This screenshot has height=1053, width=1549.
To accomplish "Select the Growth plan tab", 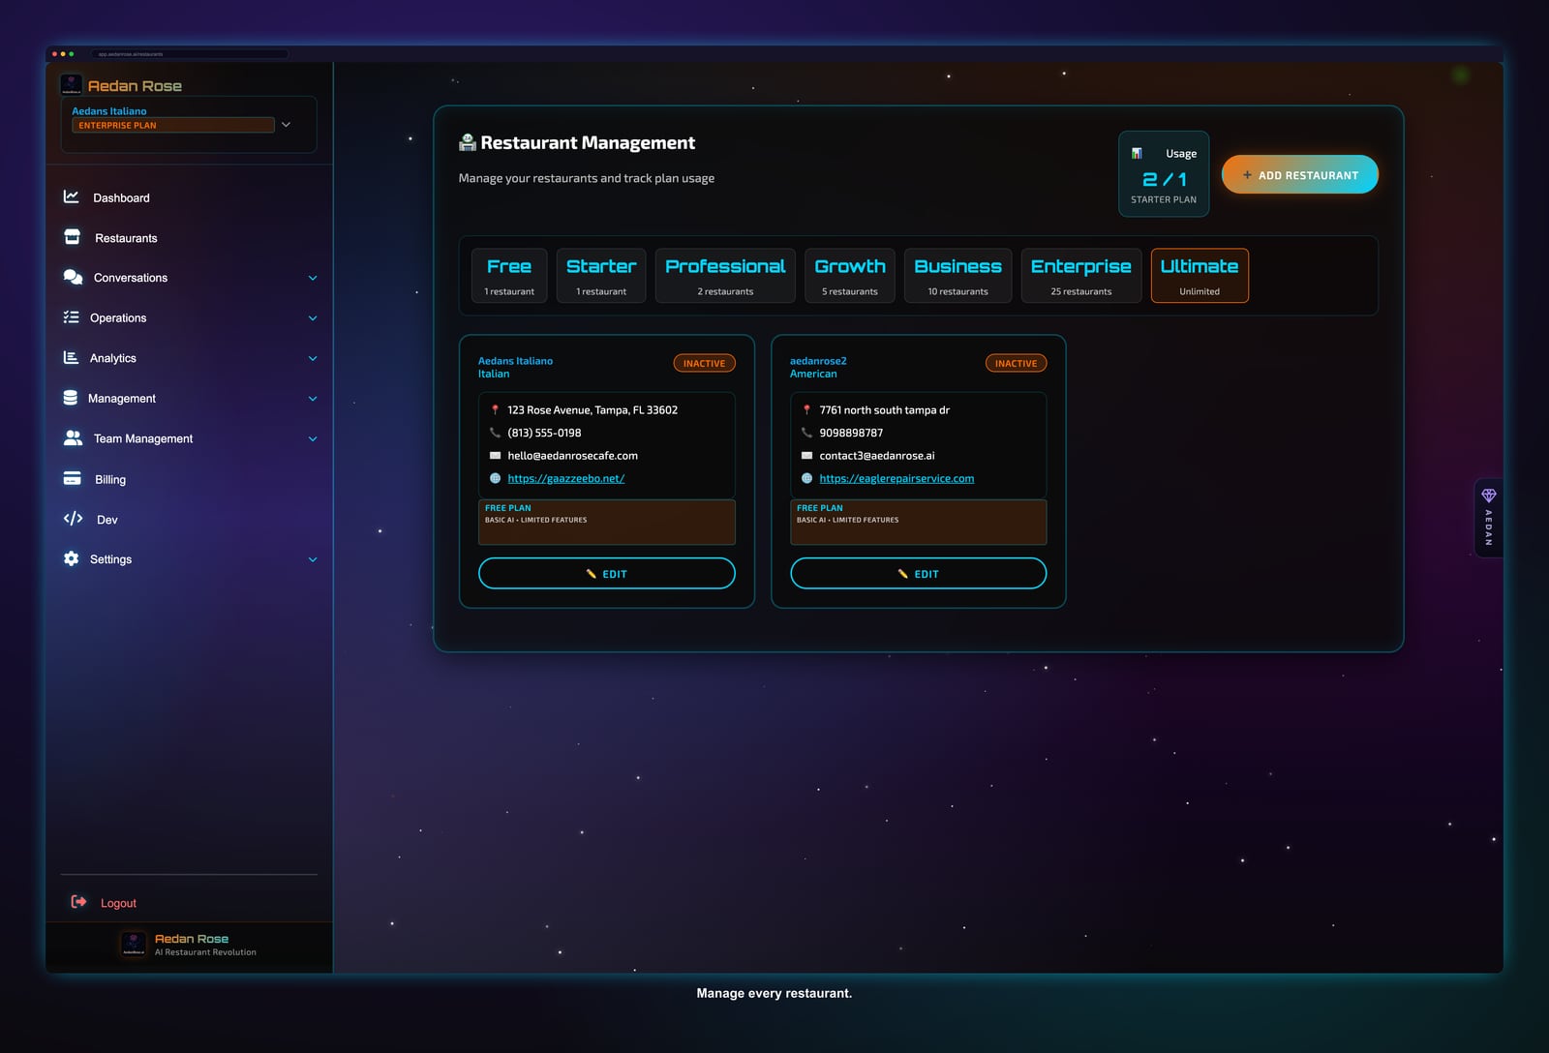I will pyautogui.click(x=850, y=276).
